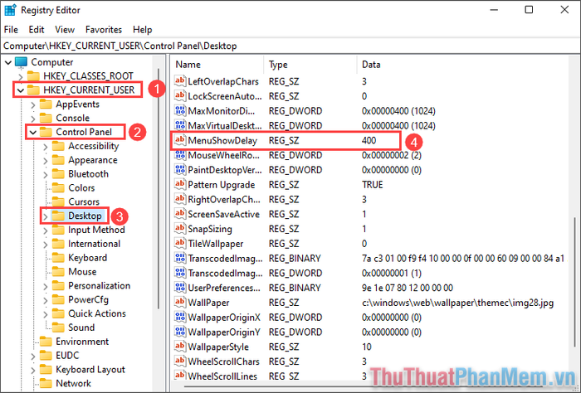The height and width of the screenshot is (393, 581).
Task: Click the WallPaper string value icon
Action: [180, 303]
